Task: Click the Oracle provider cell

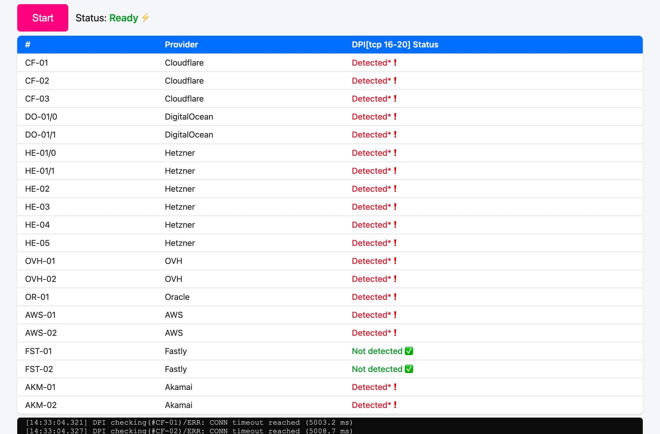Action: click(x=177, y=297)
